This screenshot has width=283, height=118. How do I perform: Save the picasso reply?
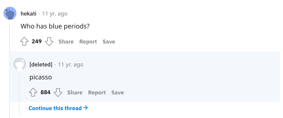[x=117, y=92]
